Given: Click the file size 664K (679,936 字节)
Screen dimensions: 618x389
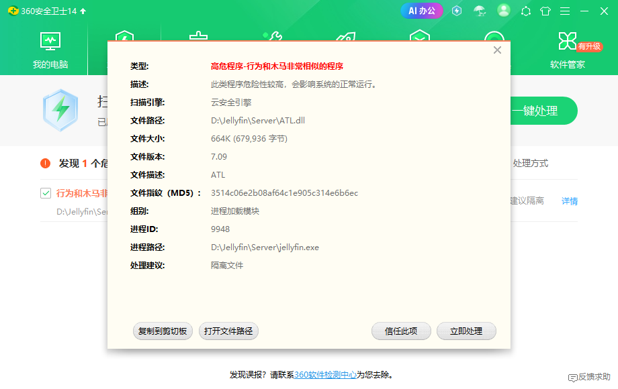Looking at the screenshot, I should pyautogui.click(x=249, y=139).
